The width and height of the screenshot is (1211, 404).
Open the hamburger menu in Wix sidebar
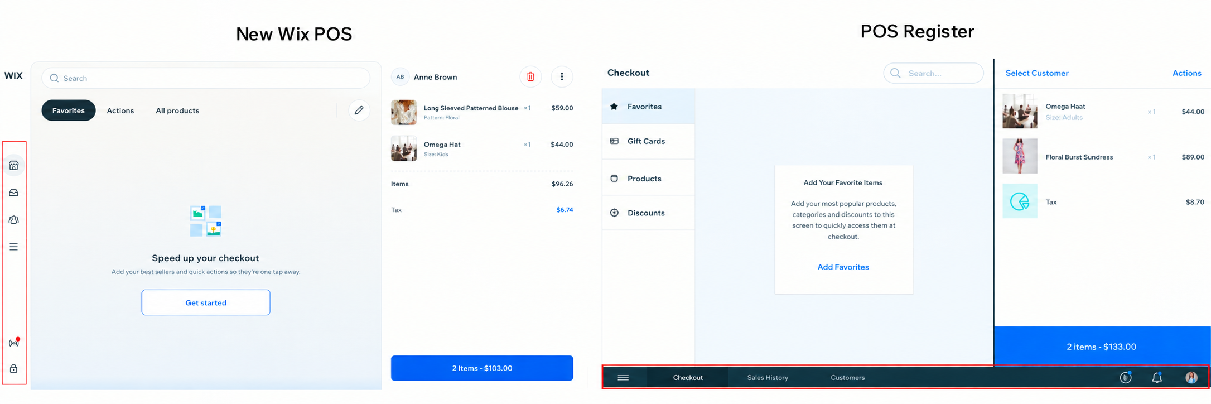tap(14, 247)
